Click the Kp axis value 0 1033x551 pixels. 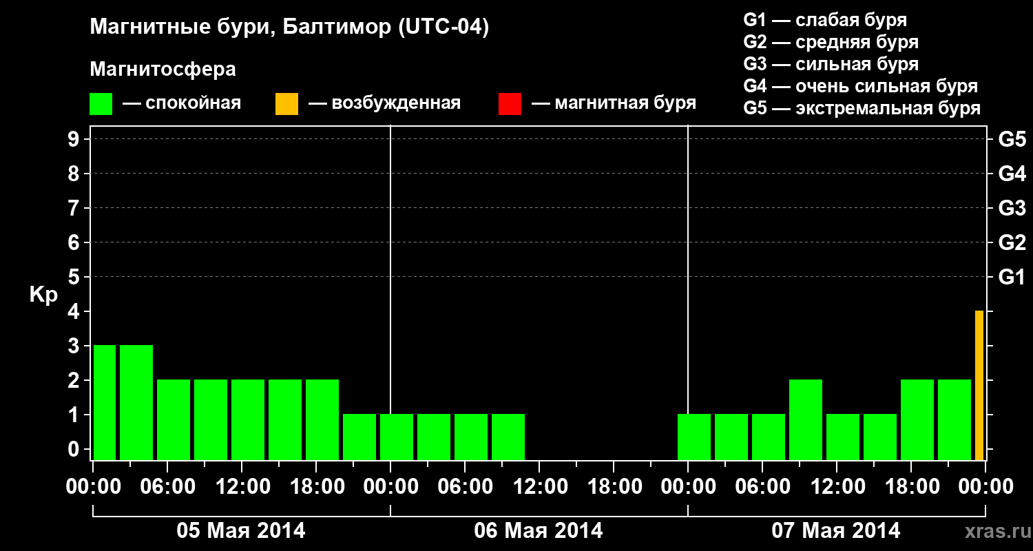coord(75,449)
